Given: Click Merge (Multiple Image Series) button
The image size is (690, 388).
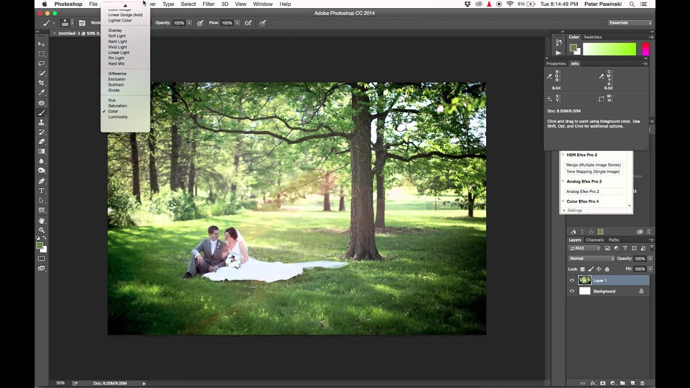Looking at the screenshot, I should pos(593,165).
